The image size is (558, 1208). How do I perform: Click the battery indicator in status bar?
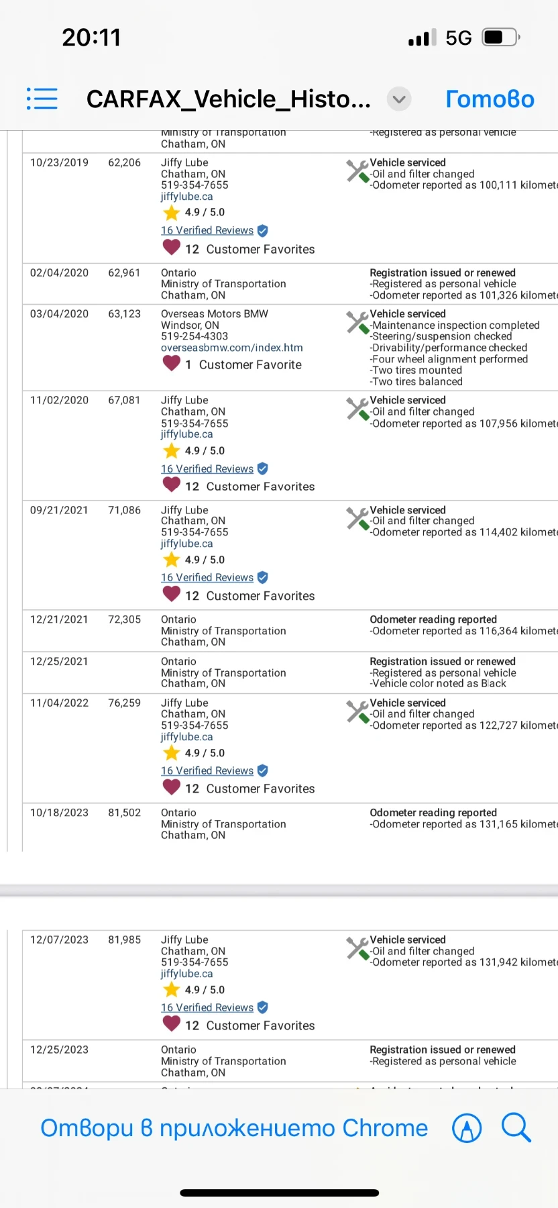coord(501,37)
